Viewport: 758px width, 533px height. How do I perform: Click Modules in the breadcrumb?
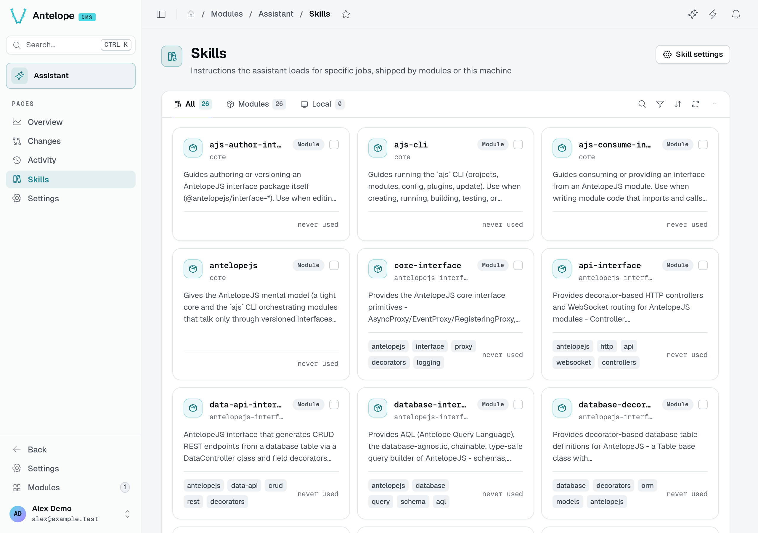(x=227, y=14)
